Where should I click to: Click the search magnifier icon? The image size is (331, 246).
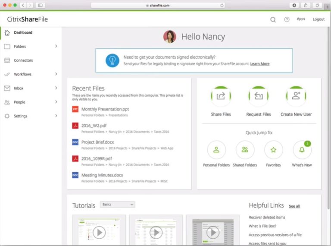[x=273, y=19]
